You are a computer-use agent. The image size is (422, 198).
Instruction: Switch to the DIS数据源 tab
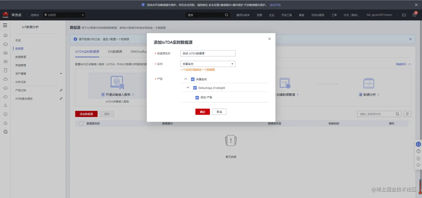pyautogui.click(x=114, y=52)
